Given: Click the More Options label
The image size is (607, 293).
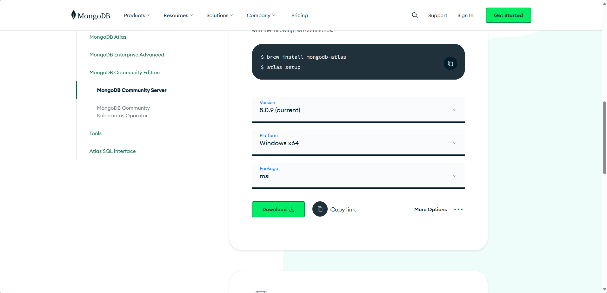Looking at the screenshot, I should [x=430, y=209].
